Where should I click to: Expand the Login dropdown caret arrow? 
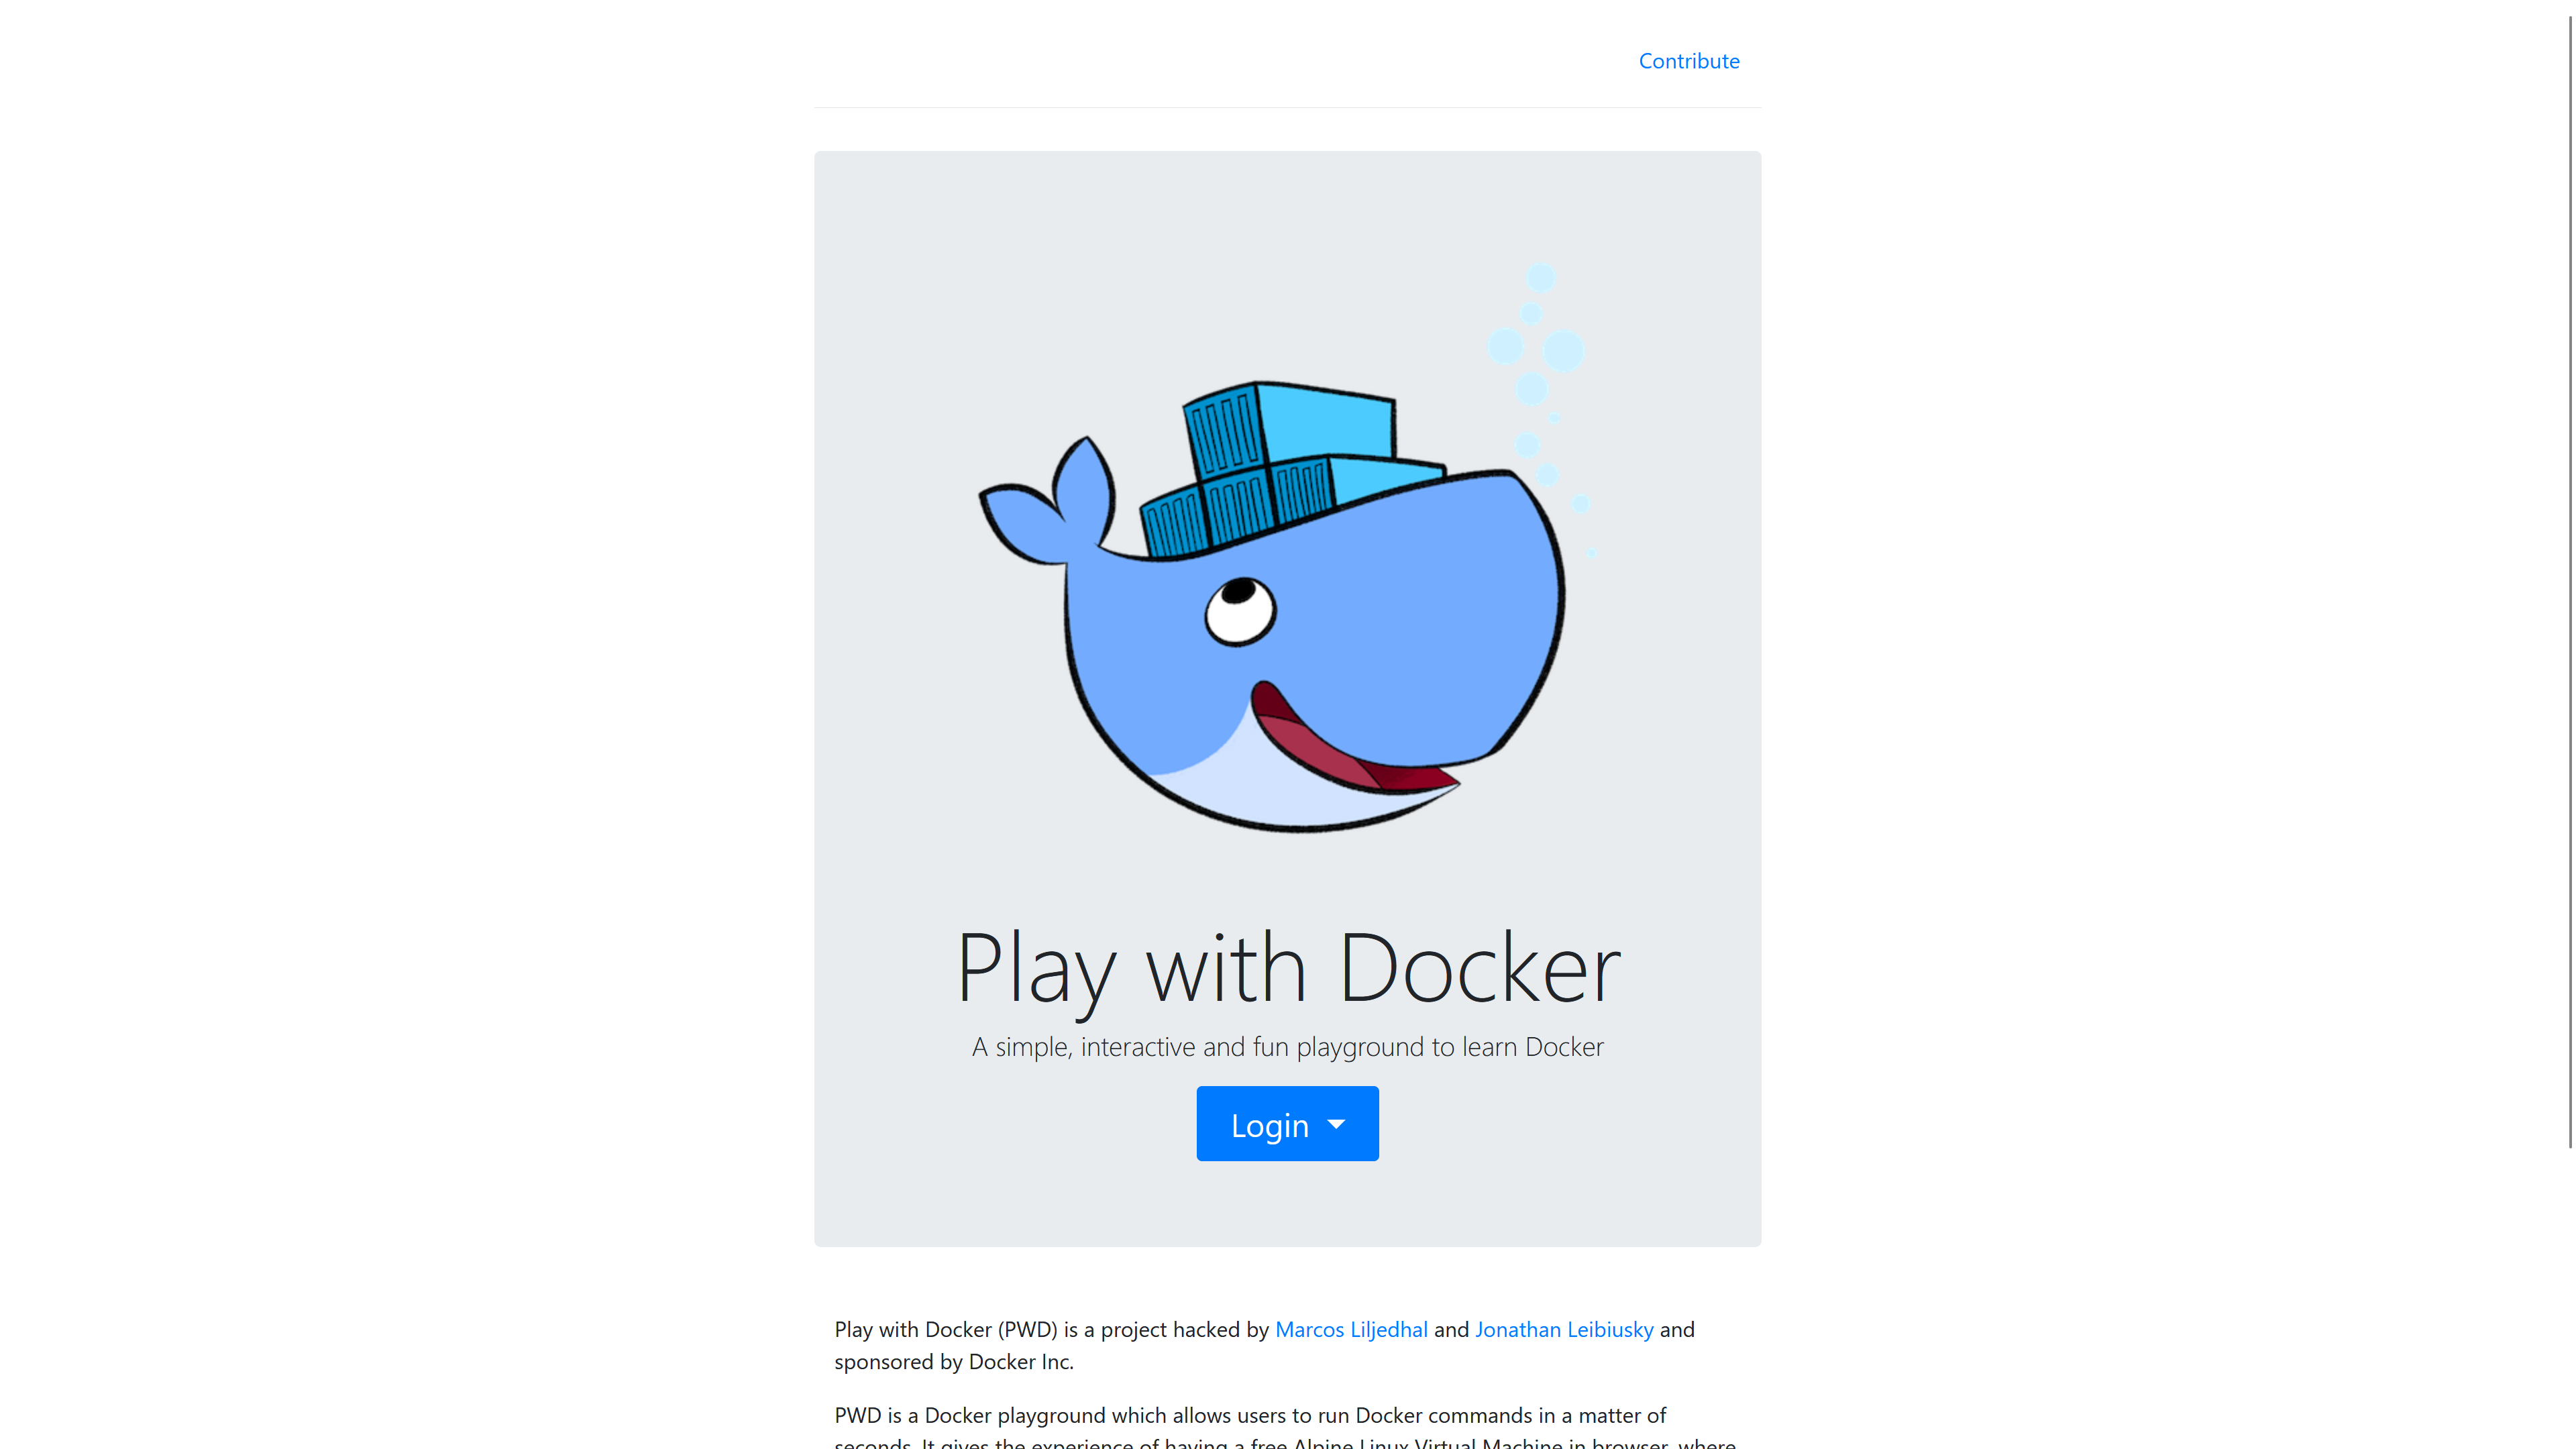pos(1336,1124)
